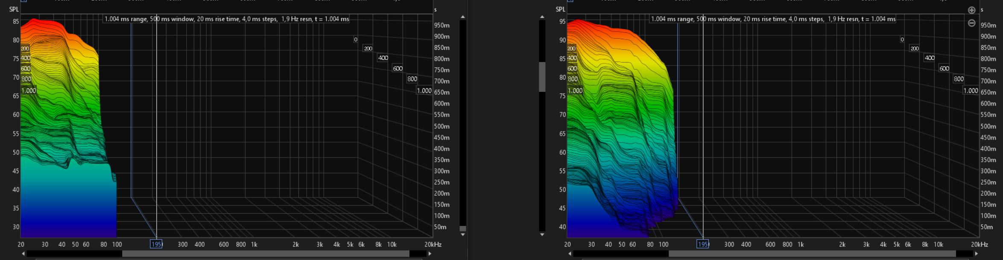
Task: Click left arrow of right graph's frequency scrollbar
Action: 570,254
